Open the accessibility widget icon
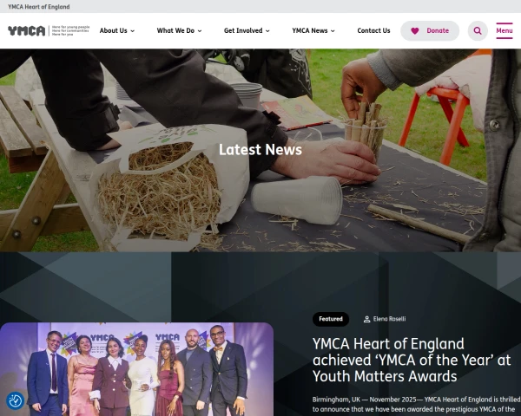The height and width of the screenshot is (416, 521). [16, 400]
